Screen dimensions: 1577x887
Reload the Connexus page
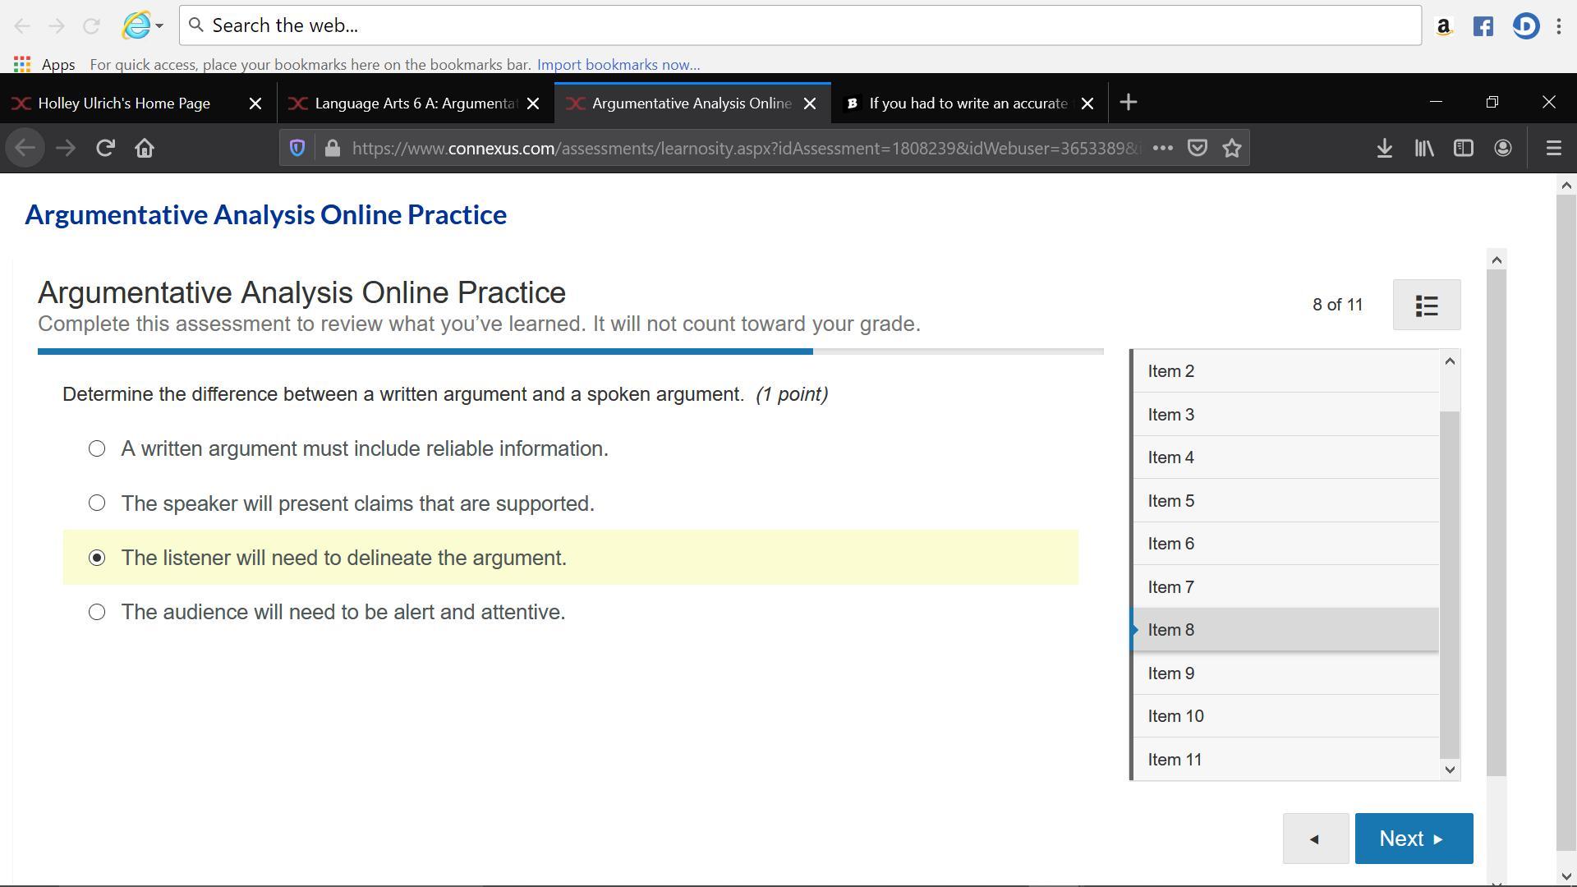tap(105, 149)
